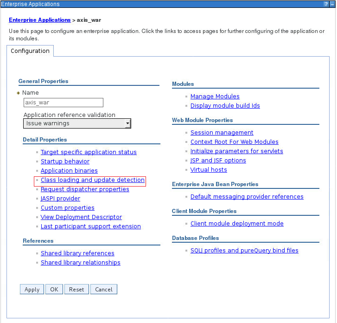View Deployment Descriptor link

point(81,217)
